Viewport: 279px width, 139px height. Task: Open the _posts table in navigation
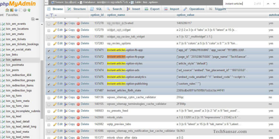[12, 70]
